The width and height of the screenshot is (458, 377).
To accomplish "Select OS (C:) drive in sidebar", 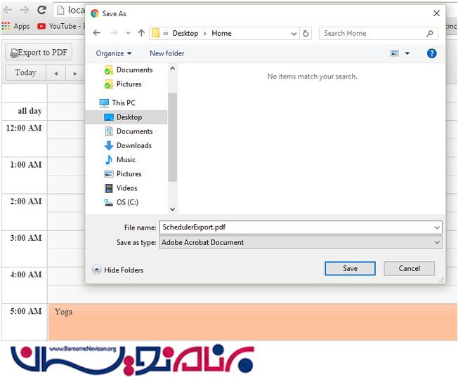I will pyautogui.click(x=127, y=202).
